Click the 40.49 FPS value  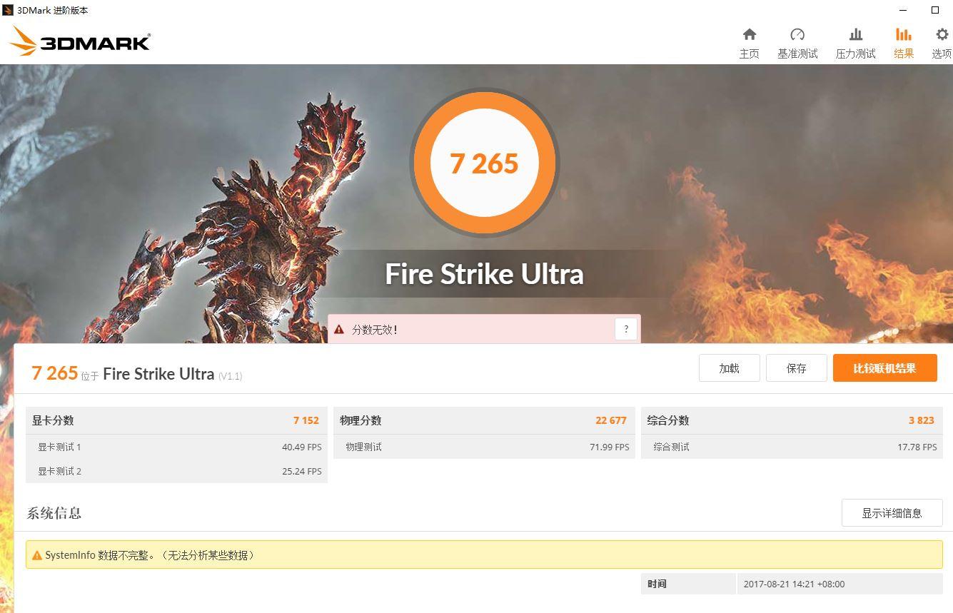301,447
